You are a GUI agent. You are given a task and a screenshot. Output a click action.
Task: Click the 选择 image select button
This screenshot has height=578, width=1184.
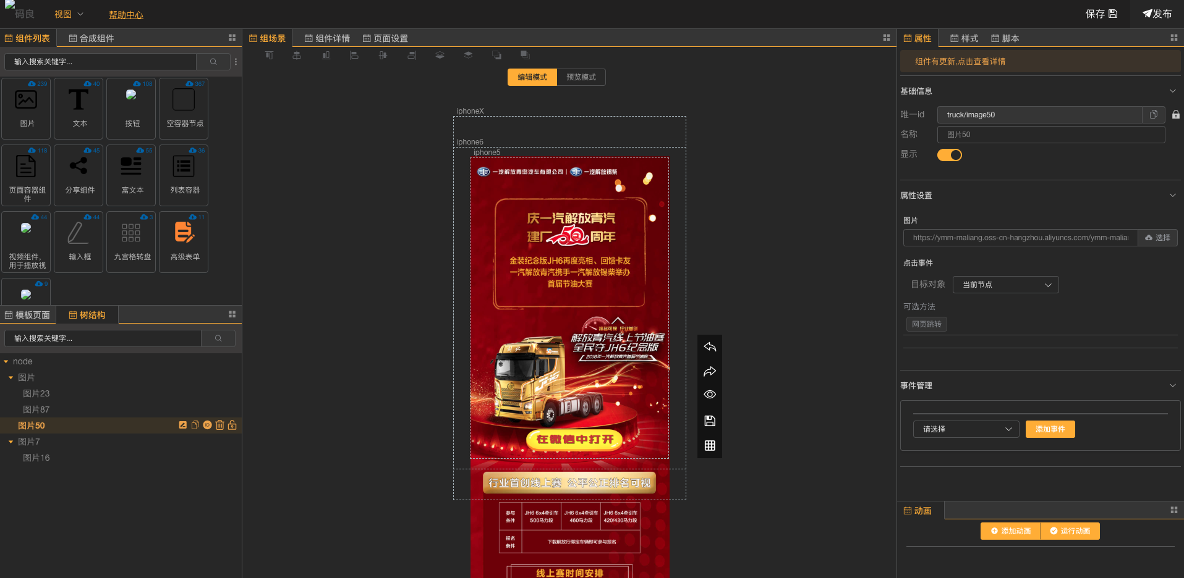[x=1157, y=238]
